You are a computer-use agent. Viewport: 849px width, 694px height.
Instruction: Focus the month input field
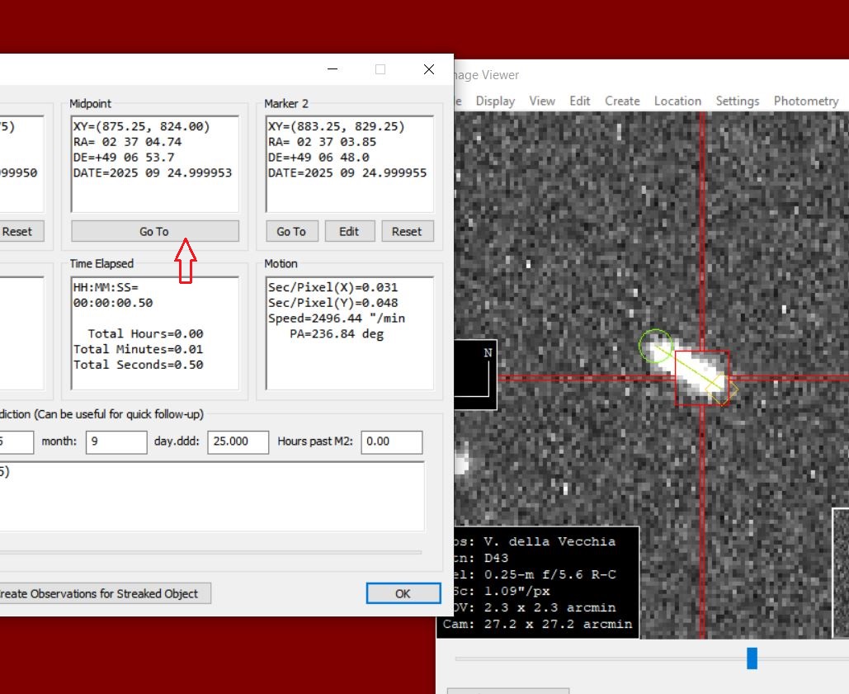[117, 441]
